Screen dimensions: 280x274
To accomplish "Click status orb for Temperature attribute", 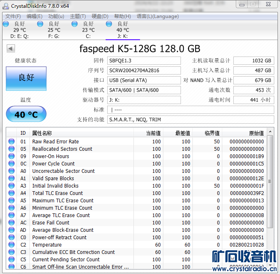I will click(11, 245).
